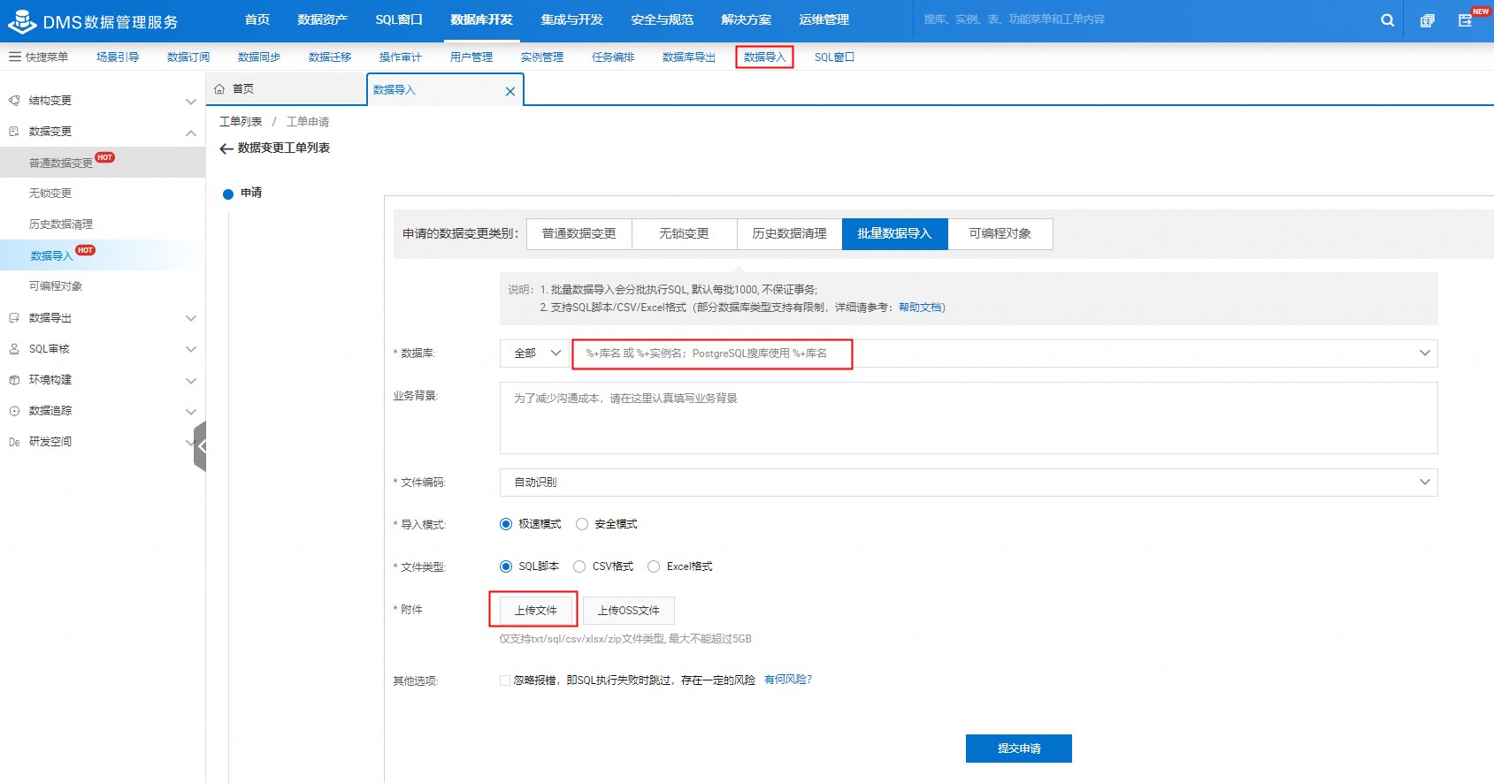This screenshot has height=783, width=1494.
Task: Open database search dropdown arrow
Action: point(1424,353)
